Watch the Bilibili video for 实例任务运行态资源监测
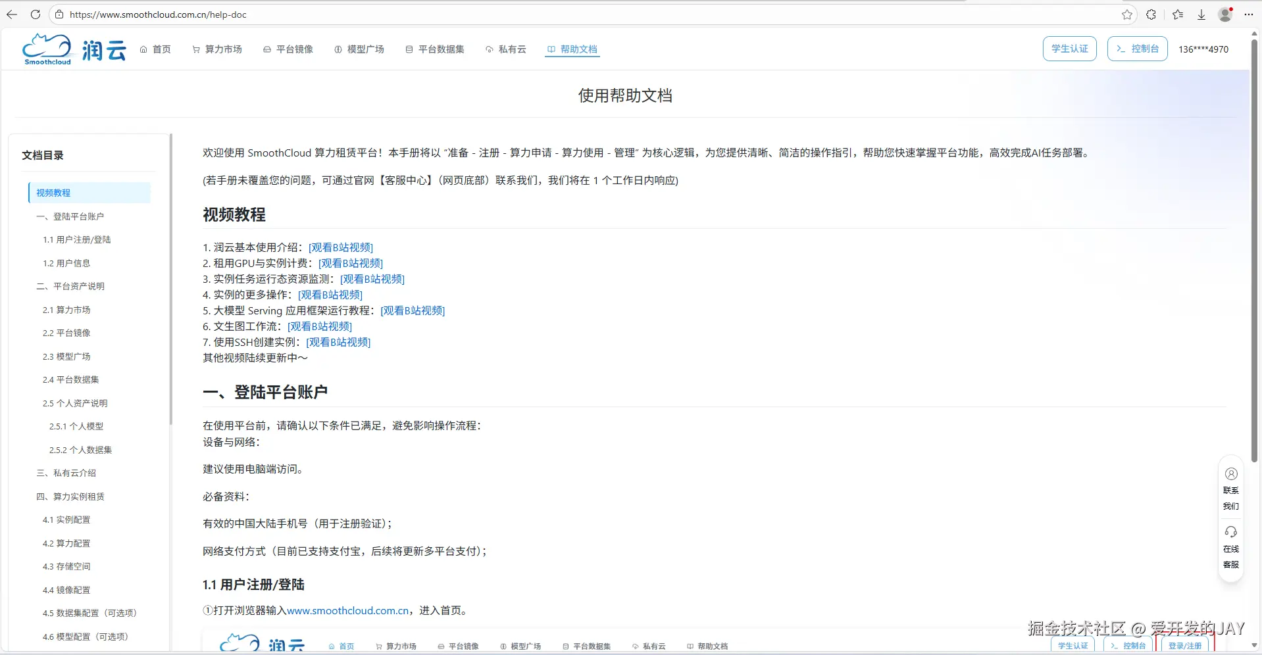Viewport: 1262px width, 655px height. pos(372,279)
